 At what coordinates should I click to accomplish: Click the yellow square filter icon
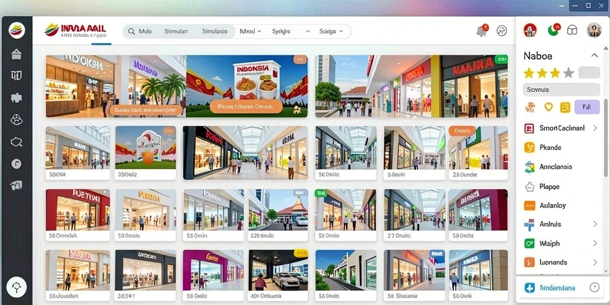565,107
